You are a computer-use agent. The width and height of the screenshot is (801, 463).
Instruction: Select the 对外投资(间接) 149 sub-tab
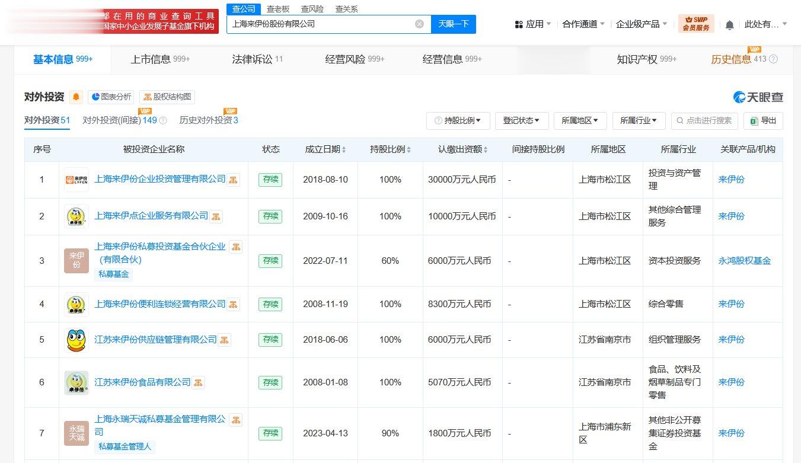120,120
